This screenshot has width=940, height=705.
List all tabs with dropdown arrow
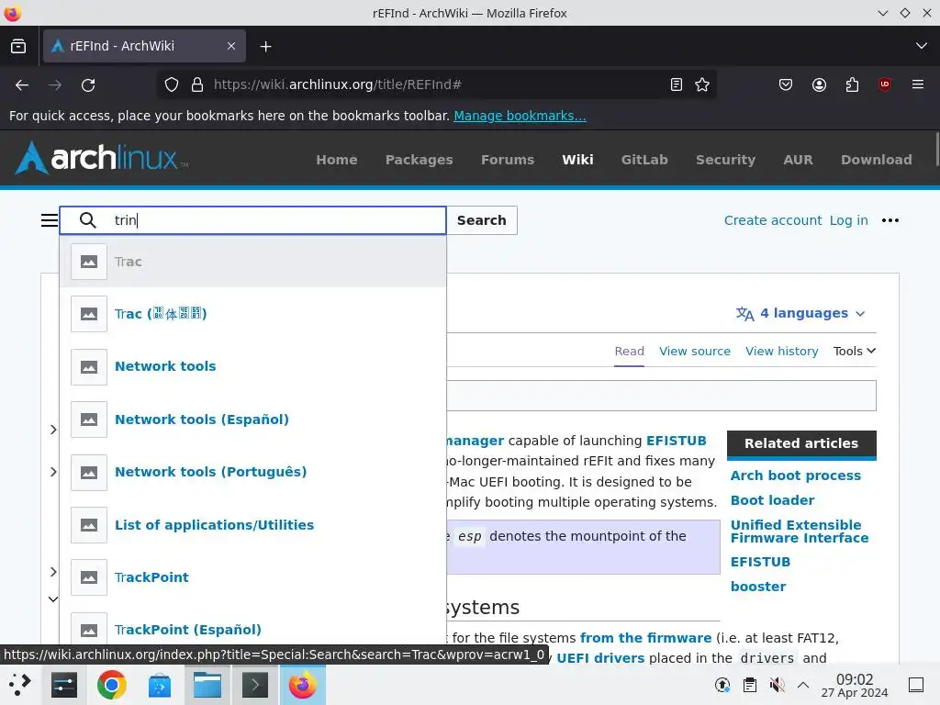coord(922,46)
